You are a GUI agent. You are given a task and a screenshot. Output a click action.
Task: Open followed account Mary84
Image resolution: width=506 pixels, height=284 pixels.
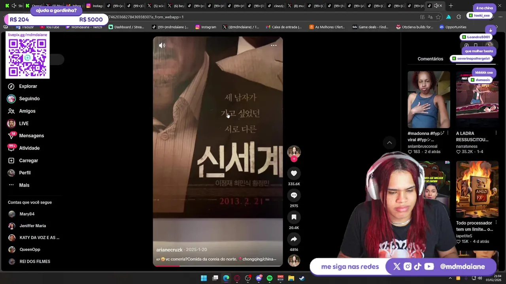click(x=27, y=214)
